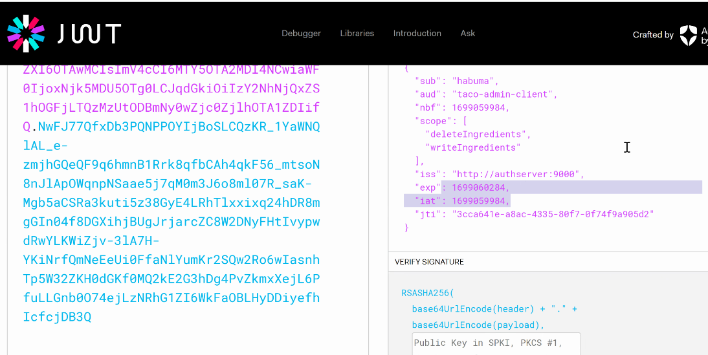Click the "writeIngredients" scope value
708x355 pixels.
tap(473, 147)
